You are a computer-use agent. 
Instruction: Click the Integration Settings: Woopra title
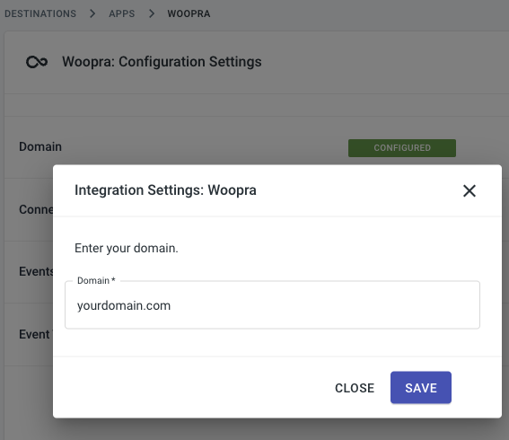coord(165,190)
